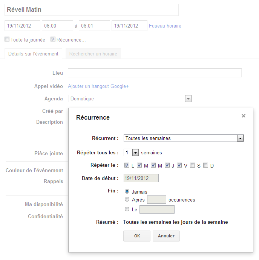Enable the D (dimanche) checkbox

[205, 165]
